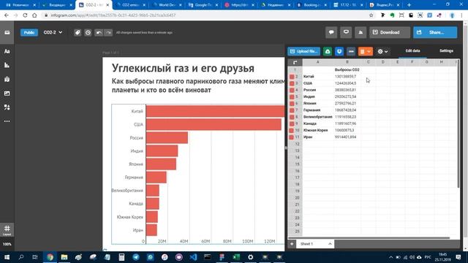
Task: Open Windows Start menu
Action: point(7,257)
